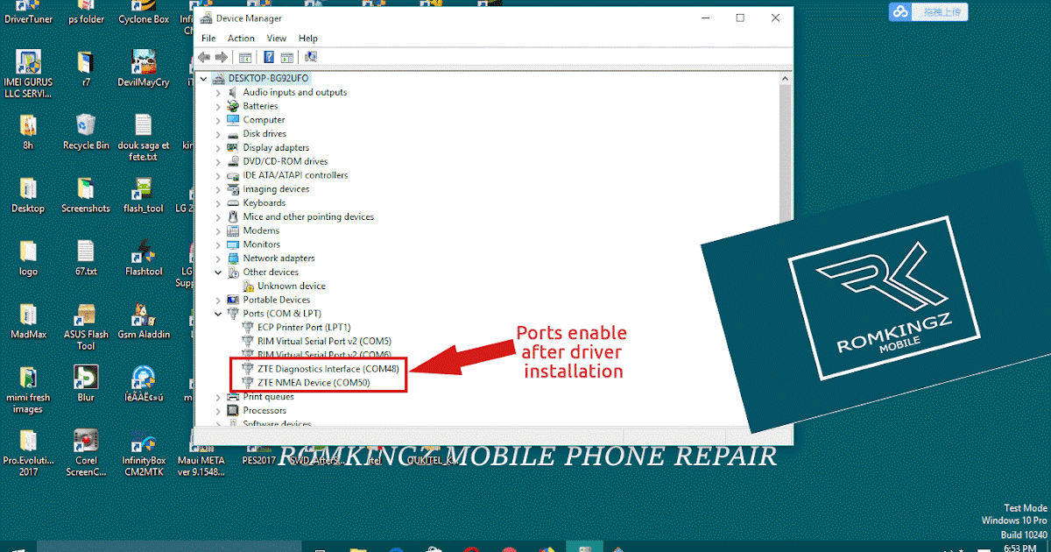Click the blue Help toolbar icon

click(268, 57)
